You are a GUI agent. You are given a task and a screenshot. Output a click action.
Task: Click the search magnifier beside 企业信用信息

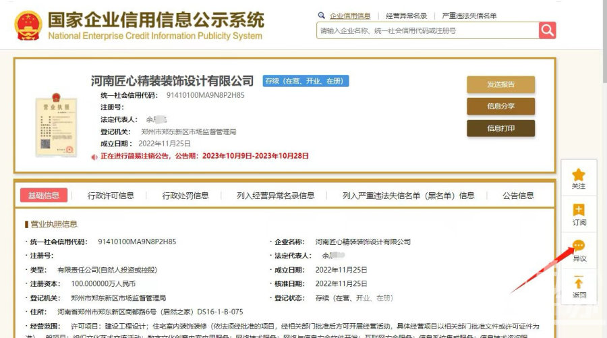pos(321,16)
